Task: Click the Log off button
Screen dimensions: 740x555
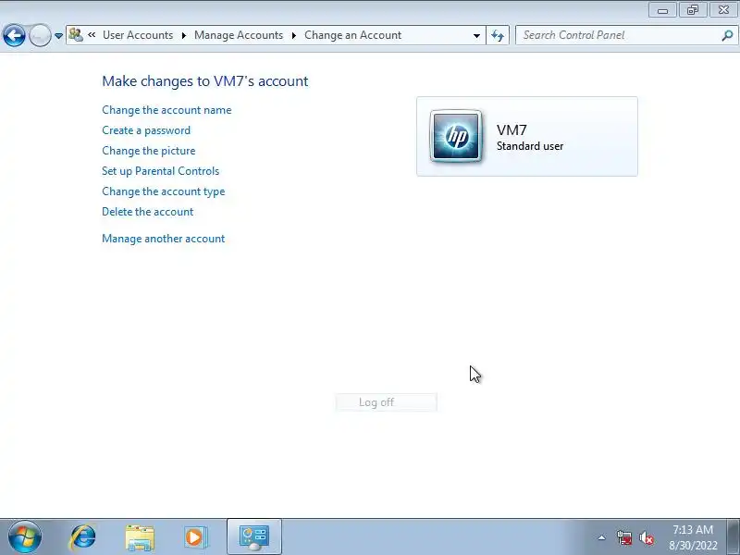Action: click(x=386, y=402)
